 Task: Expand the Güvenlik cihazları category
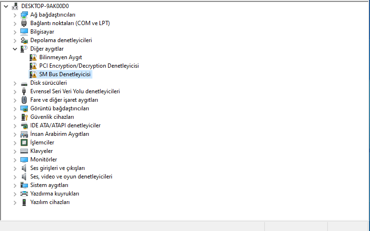[15, 117]
